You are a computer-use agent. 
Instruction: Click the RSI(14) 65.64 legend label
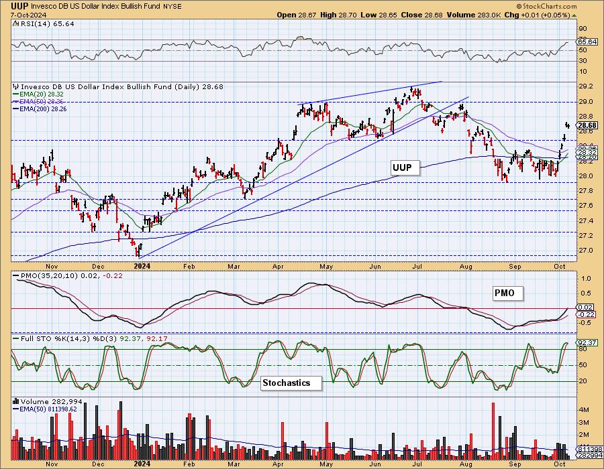44,23
